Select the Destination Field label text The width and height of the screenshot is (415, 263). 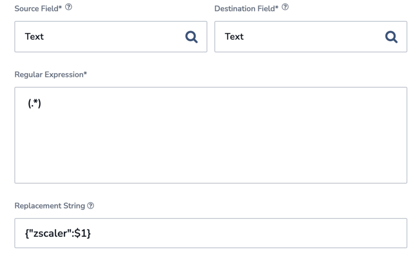[246, 8]
